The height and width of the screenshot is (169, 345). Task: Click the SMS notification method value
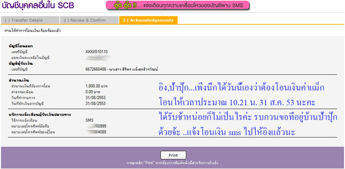(x=89, y=120)
